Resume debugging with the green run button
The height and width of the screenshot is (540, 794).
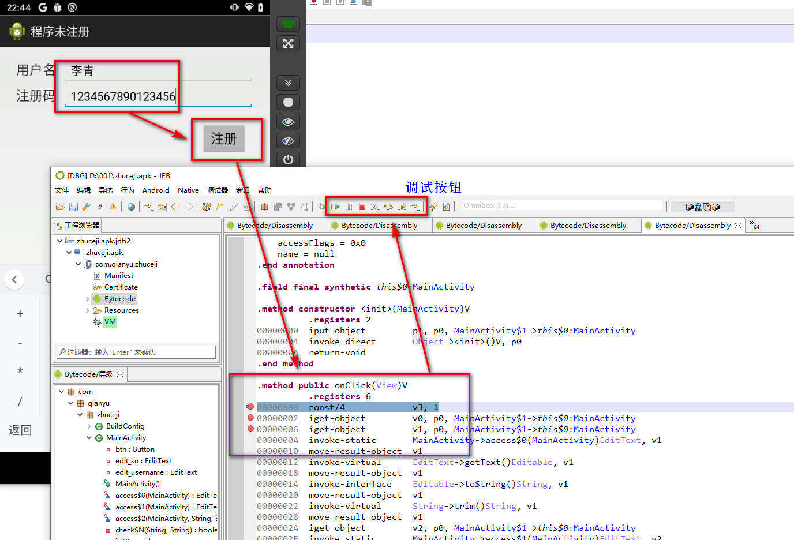pyautogui.click(x=335, y=206)
